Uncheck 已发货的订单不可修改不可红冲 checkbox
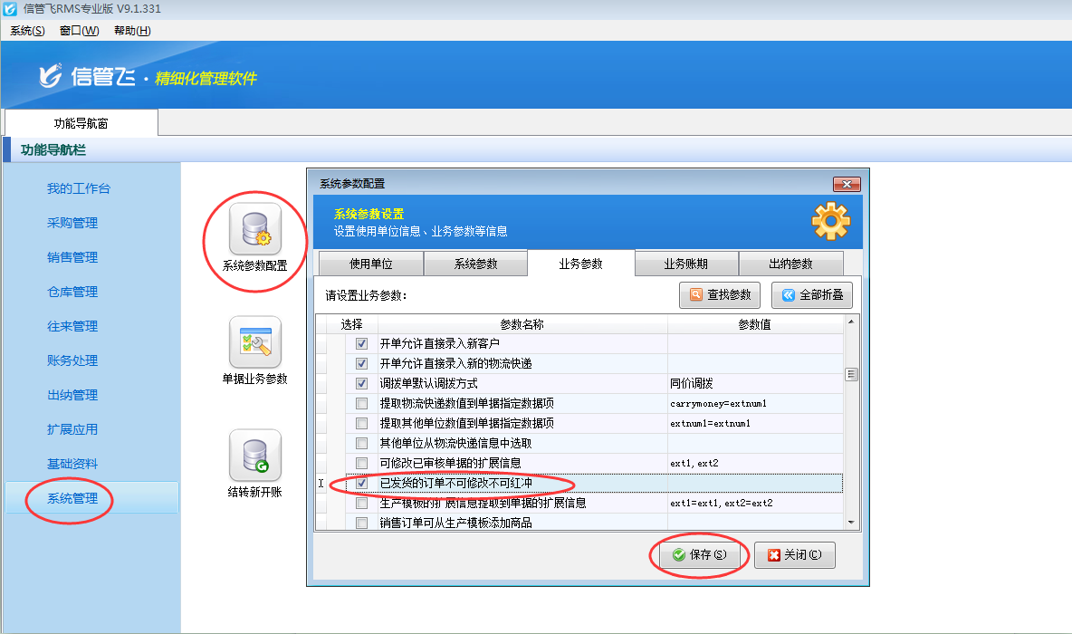This screenshot has height=634, width=1072. [362, 484]
